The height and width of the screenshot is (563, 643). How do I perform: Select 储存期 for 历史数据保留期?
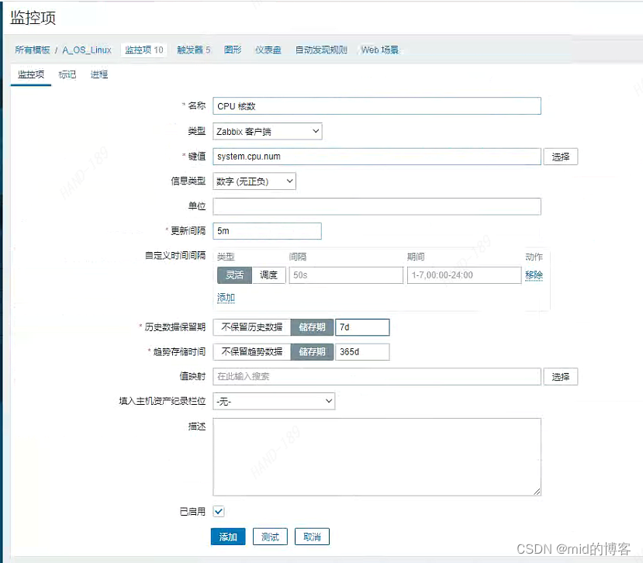(x=312, y=327)
